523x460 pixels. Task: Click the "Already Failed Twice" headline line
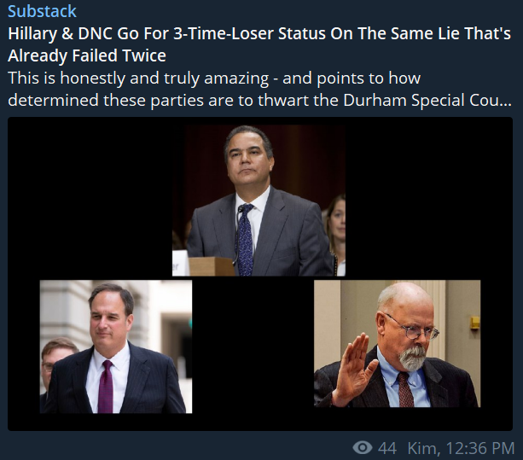coord(87,55)
